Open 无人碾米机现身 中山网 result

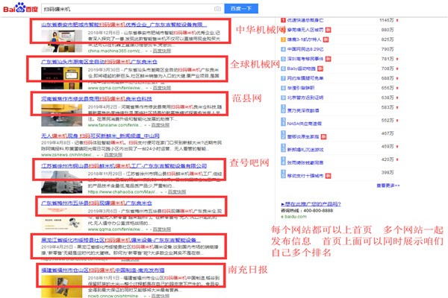point(100,136)
